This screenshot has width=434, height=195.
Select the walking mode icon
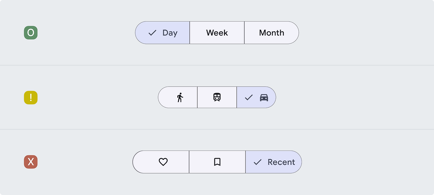pos(180,97)
